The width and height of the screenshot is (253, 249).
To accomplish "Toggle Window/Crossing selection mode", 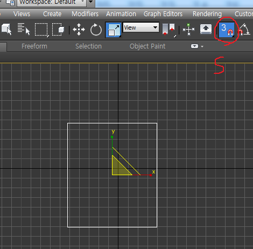I will (58, 29).
